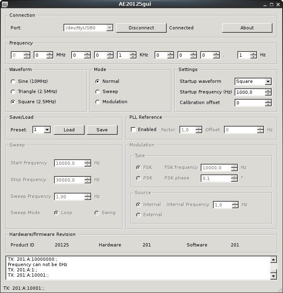Load the selected preset

[69, 130]
